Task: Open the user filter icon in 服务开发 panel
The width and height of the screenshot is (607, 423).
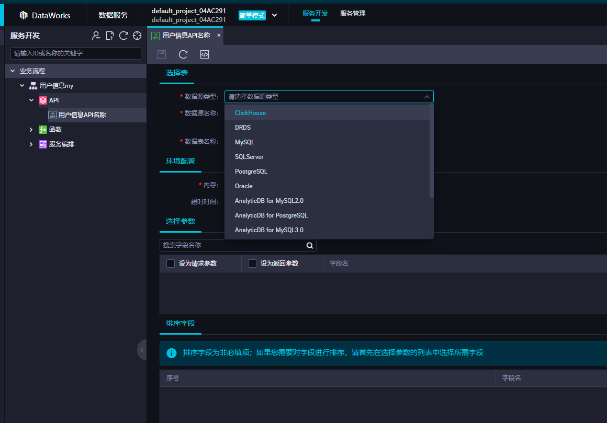Action: 96,36
